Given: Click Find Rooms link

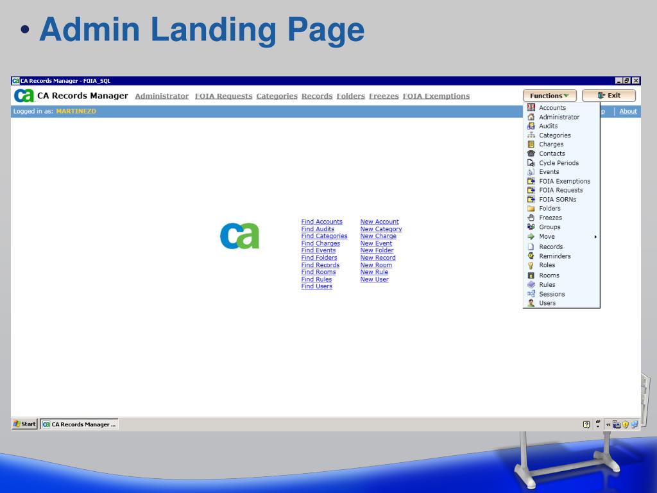Looking at the screenshot, I should point(318,272).
